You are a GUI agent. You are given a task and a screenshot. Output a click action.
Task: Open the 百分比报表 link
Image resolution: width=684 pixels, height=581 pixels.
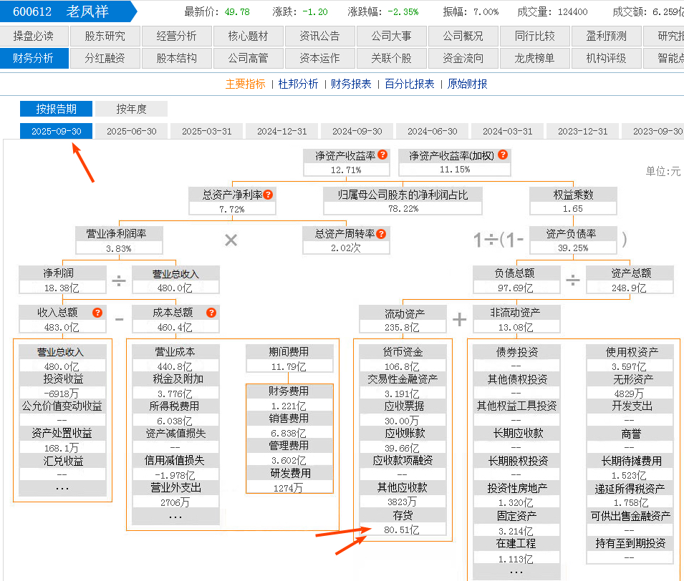tap(409, 84)
